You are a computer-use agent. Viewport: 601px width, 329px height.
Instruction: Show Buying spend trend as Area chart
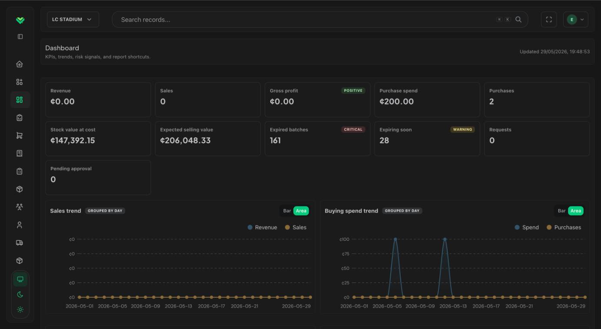(x=576, y=211)
